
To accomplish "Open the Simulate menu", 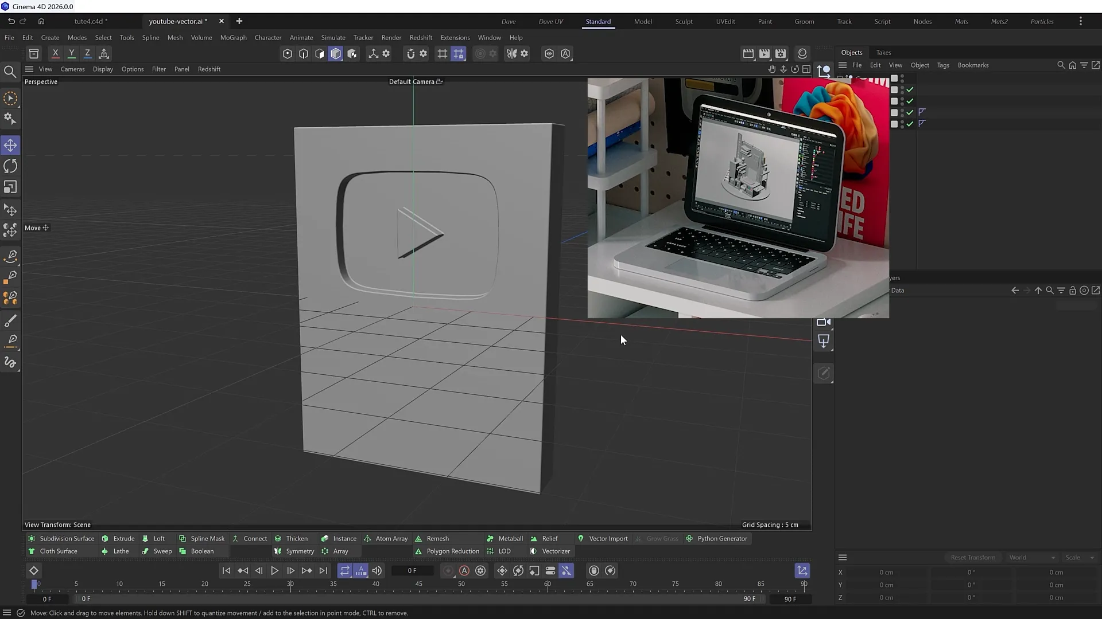I will point(333,37).
